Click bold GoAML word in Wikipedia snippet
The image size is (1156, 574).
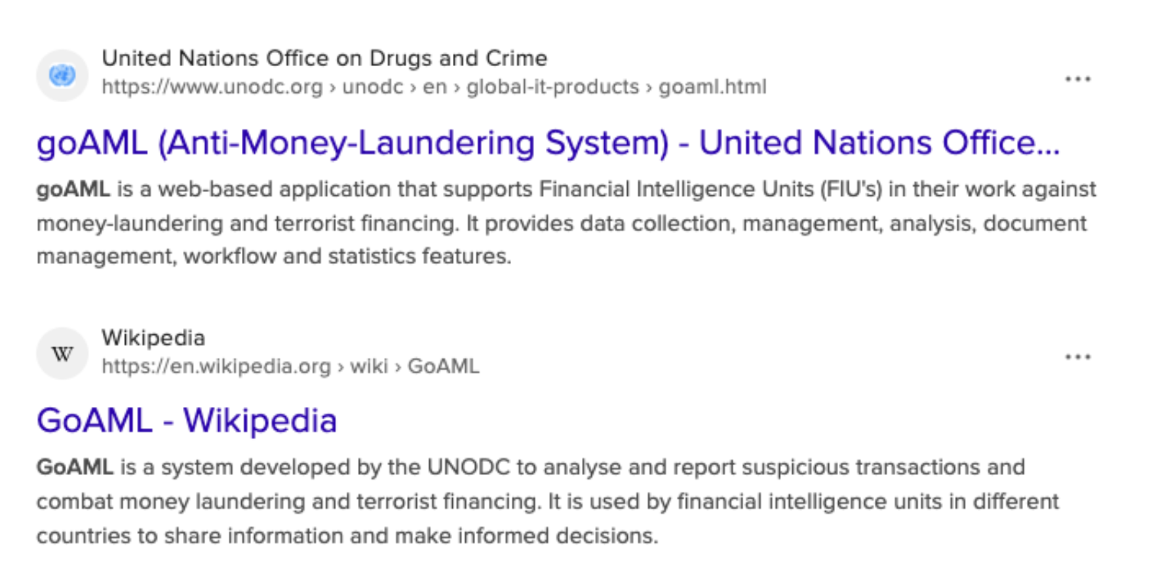(x=75, y=468)
